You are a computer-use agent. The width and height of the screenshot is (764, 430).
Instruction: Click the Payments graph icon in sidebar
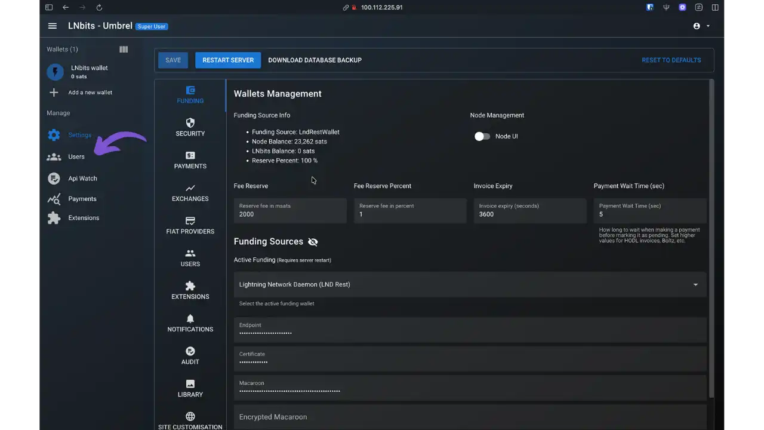(x=53, y=199)
